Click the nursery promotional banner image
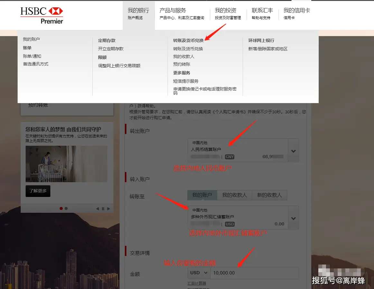This screenshot has width=374, height=289. (66, 164)
